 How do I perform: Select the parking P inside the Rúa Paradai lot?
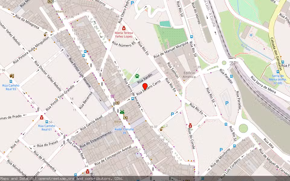[227, 103]
